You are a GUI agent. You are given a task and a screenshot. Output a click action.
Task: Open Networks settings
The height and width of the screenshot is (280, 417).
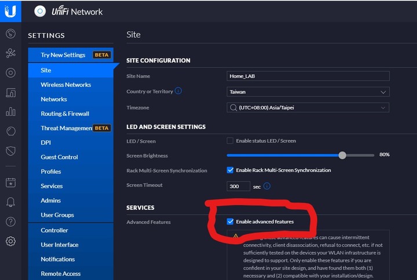(71, 99)
